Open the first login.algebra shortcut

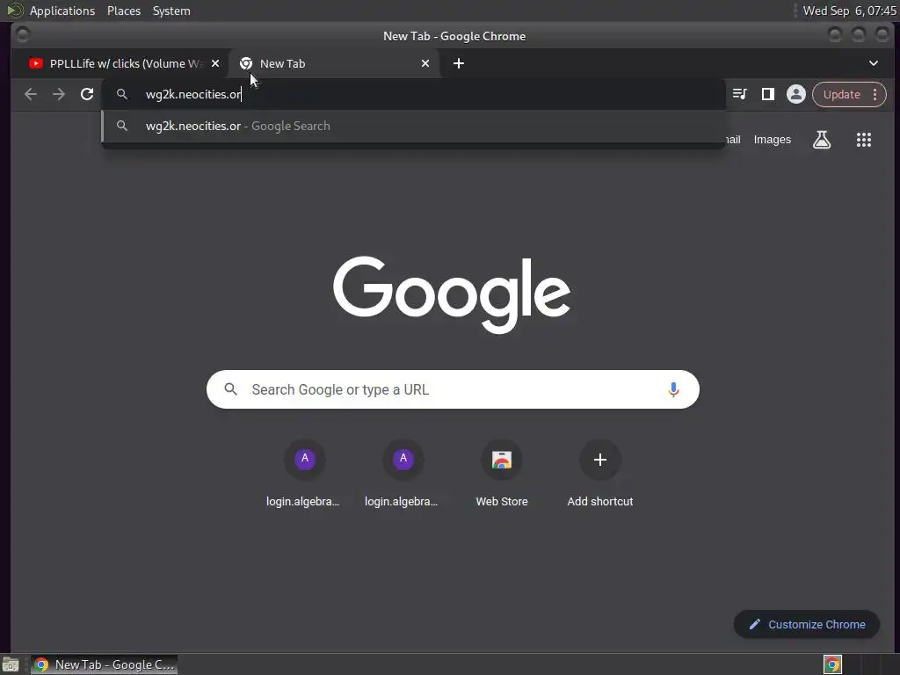coord(304,474)
